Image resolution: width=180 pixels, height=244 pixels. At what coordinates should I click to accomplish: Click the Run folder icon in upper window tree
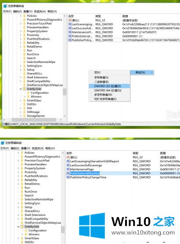click(25, 51)
